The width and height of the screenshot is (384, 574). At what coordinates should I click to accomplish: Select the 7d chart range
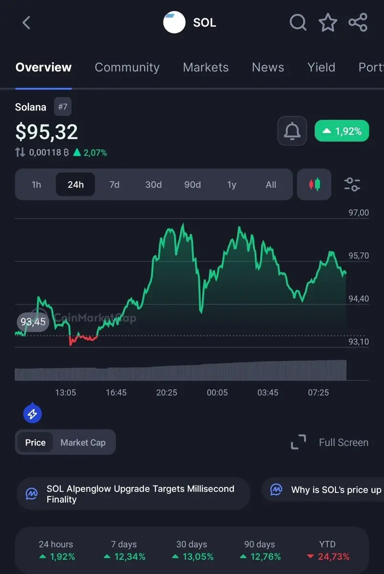114,185
